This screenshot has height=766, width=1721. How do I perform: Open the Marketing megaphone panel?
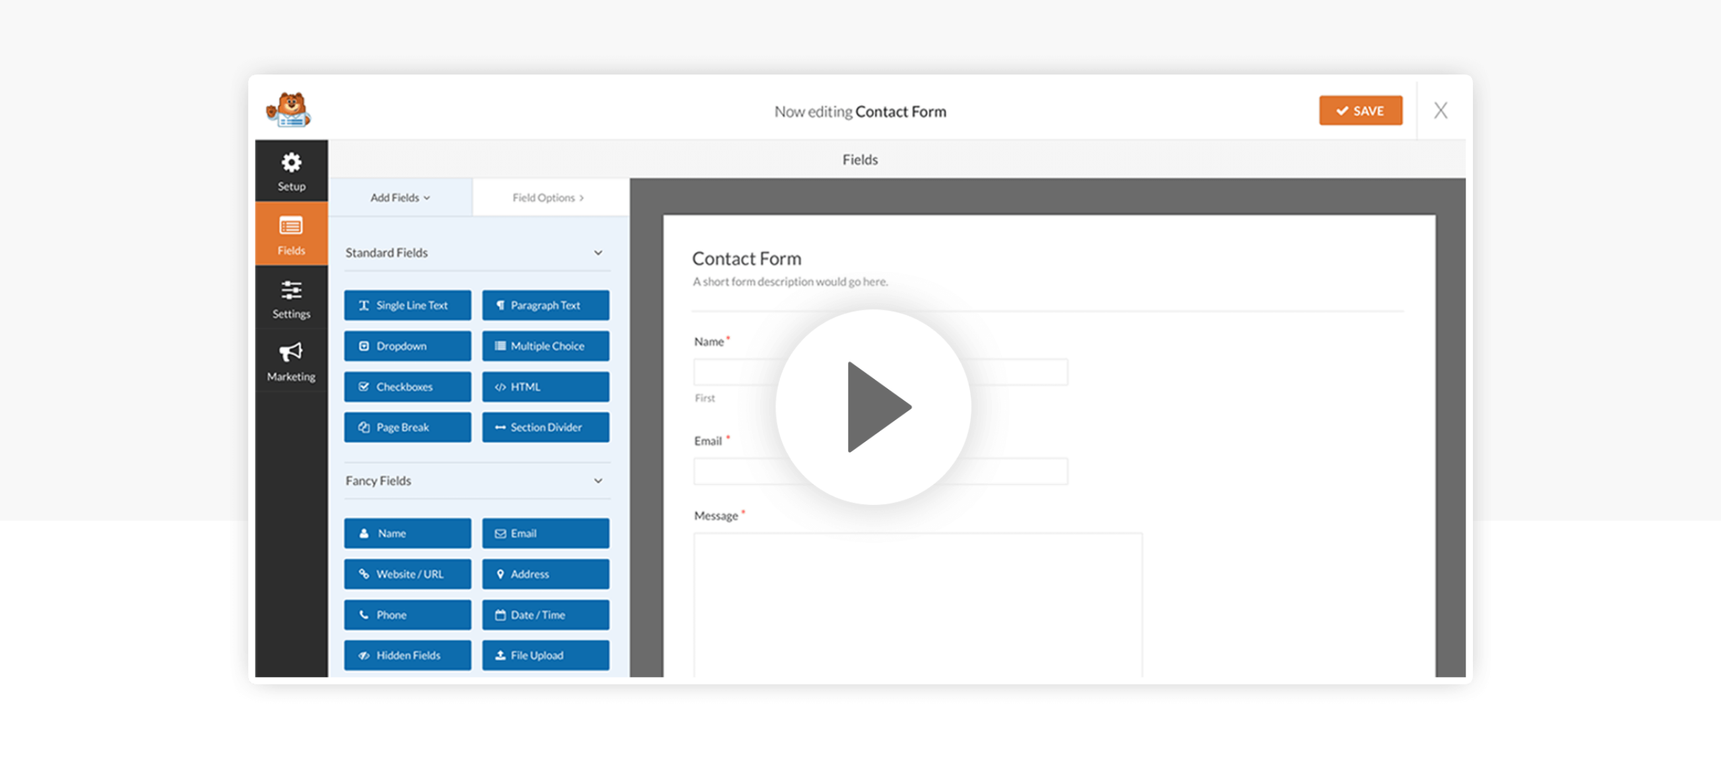click(x=291, y=362)
